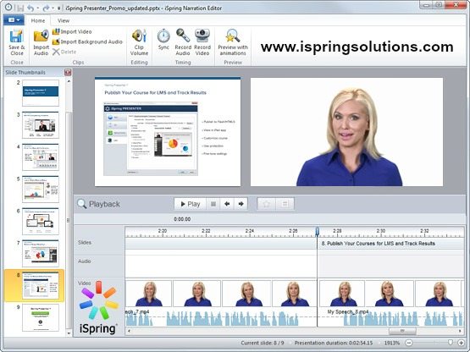Image resolution: width=470 pixels, height=352 pixels.
Task: Switch to the Home ribbon tab
Action: point(38,20)
